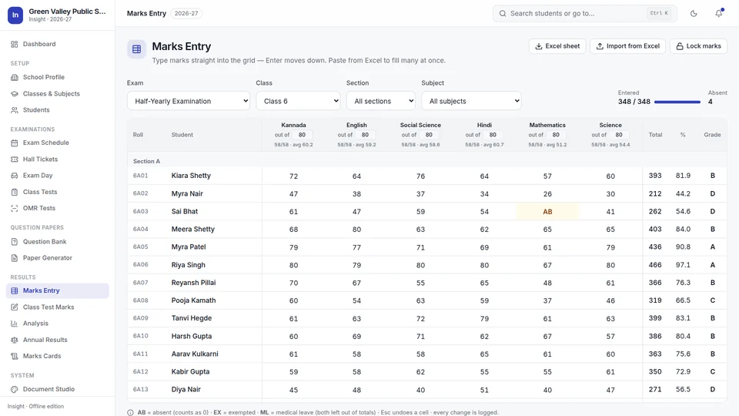Image resolution: width=739 pixels, height=416 pixels.
Task: Navigate to Annual Results
Action: (57, 340)
